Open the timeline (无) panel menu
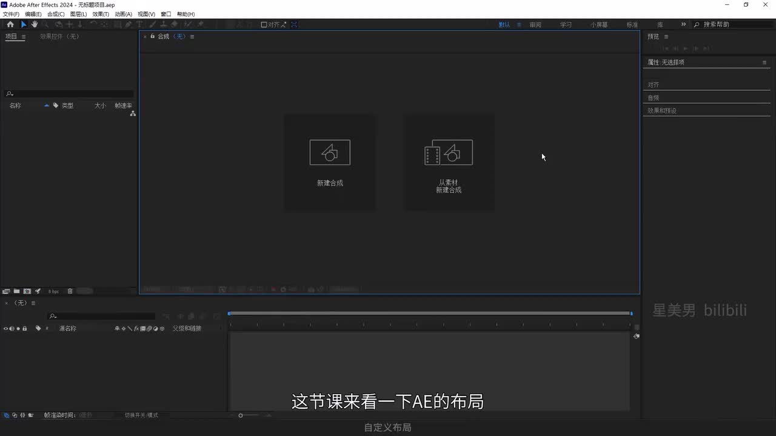 [x=33, y=303]
